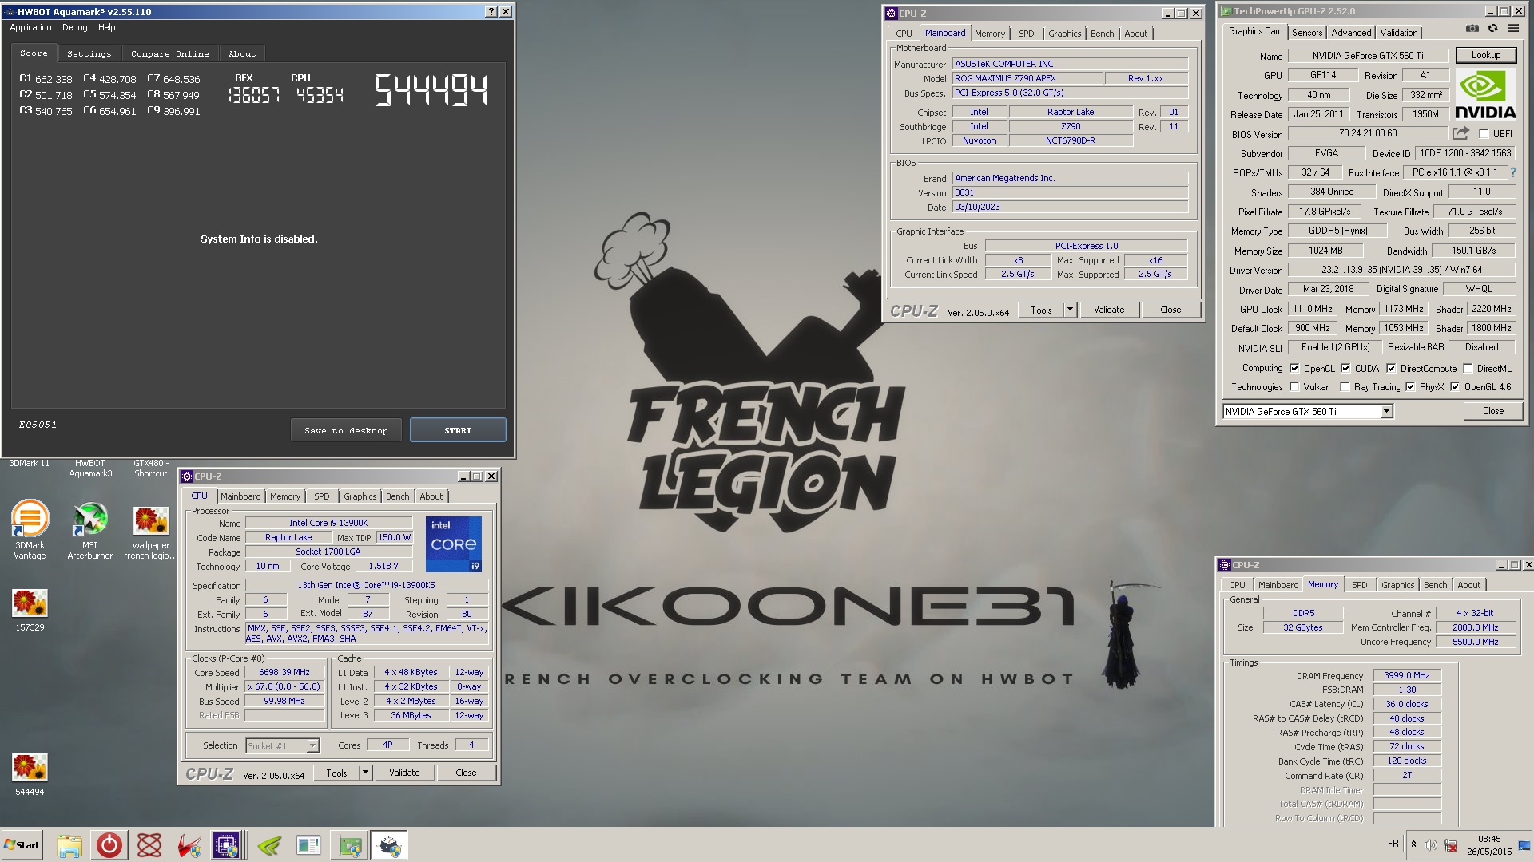This screenshot has width=1534, height=862.
Task: Take a GPU-Z screenshot with camera icon
Action: point(1472,29)
